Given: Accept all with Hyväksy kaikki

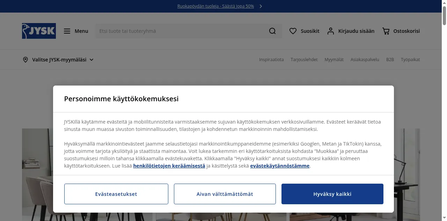Looking at the screenshot, I should (332, 194).
